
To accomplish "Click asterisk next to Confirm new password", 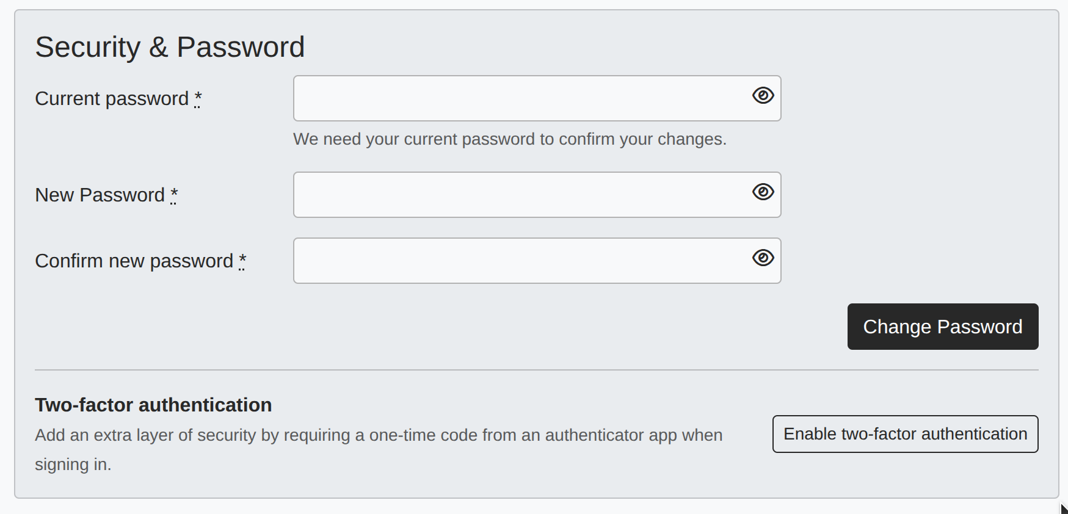I will click(242, 260).
